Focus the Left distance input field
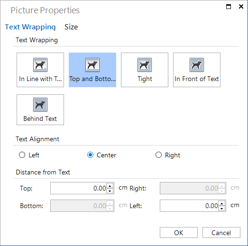The image size is (248, 246). (189, 206)
